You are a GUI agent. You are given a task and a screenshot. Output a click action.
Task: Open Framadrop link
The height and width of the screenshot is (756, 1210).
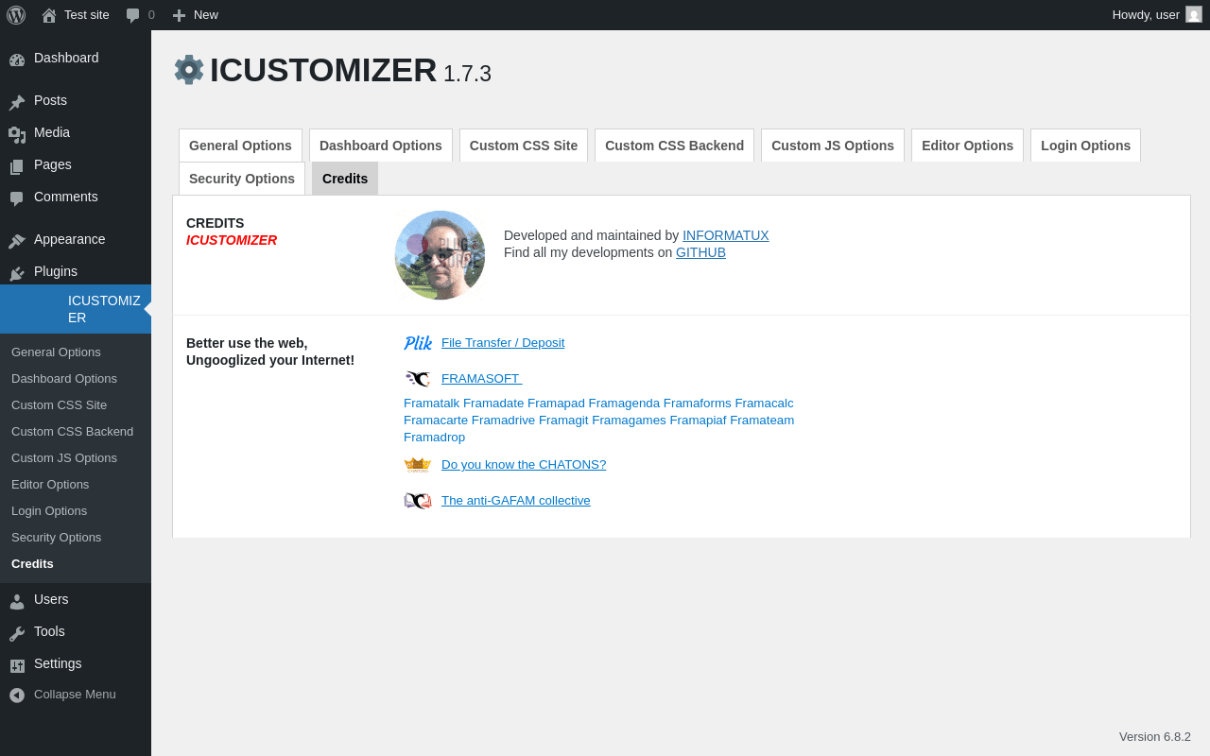[435, 438]
